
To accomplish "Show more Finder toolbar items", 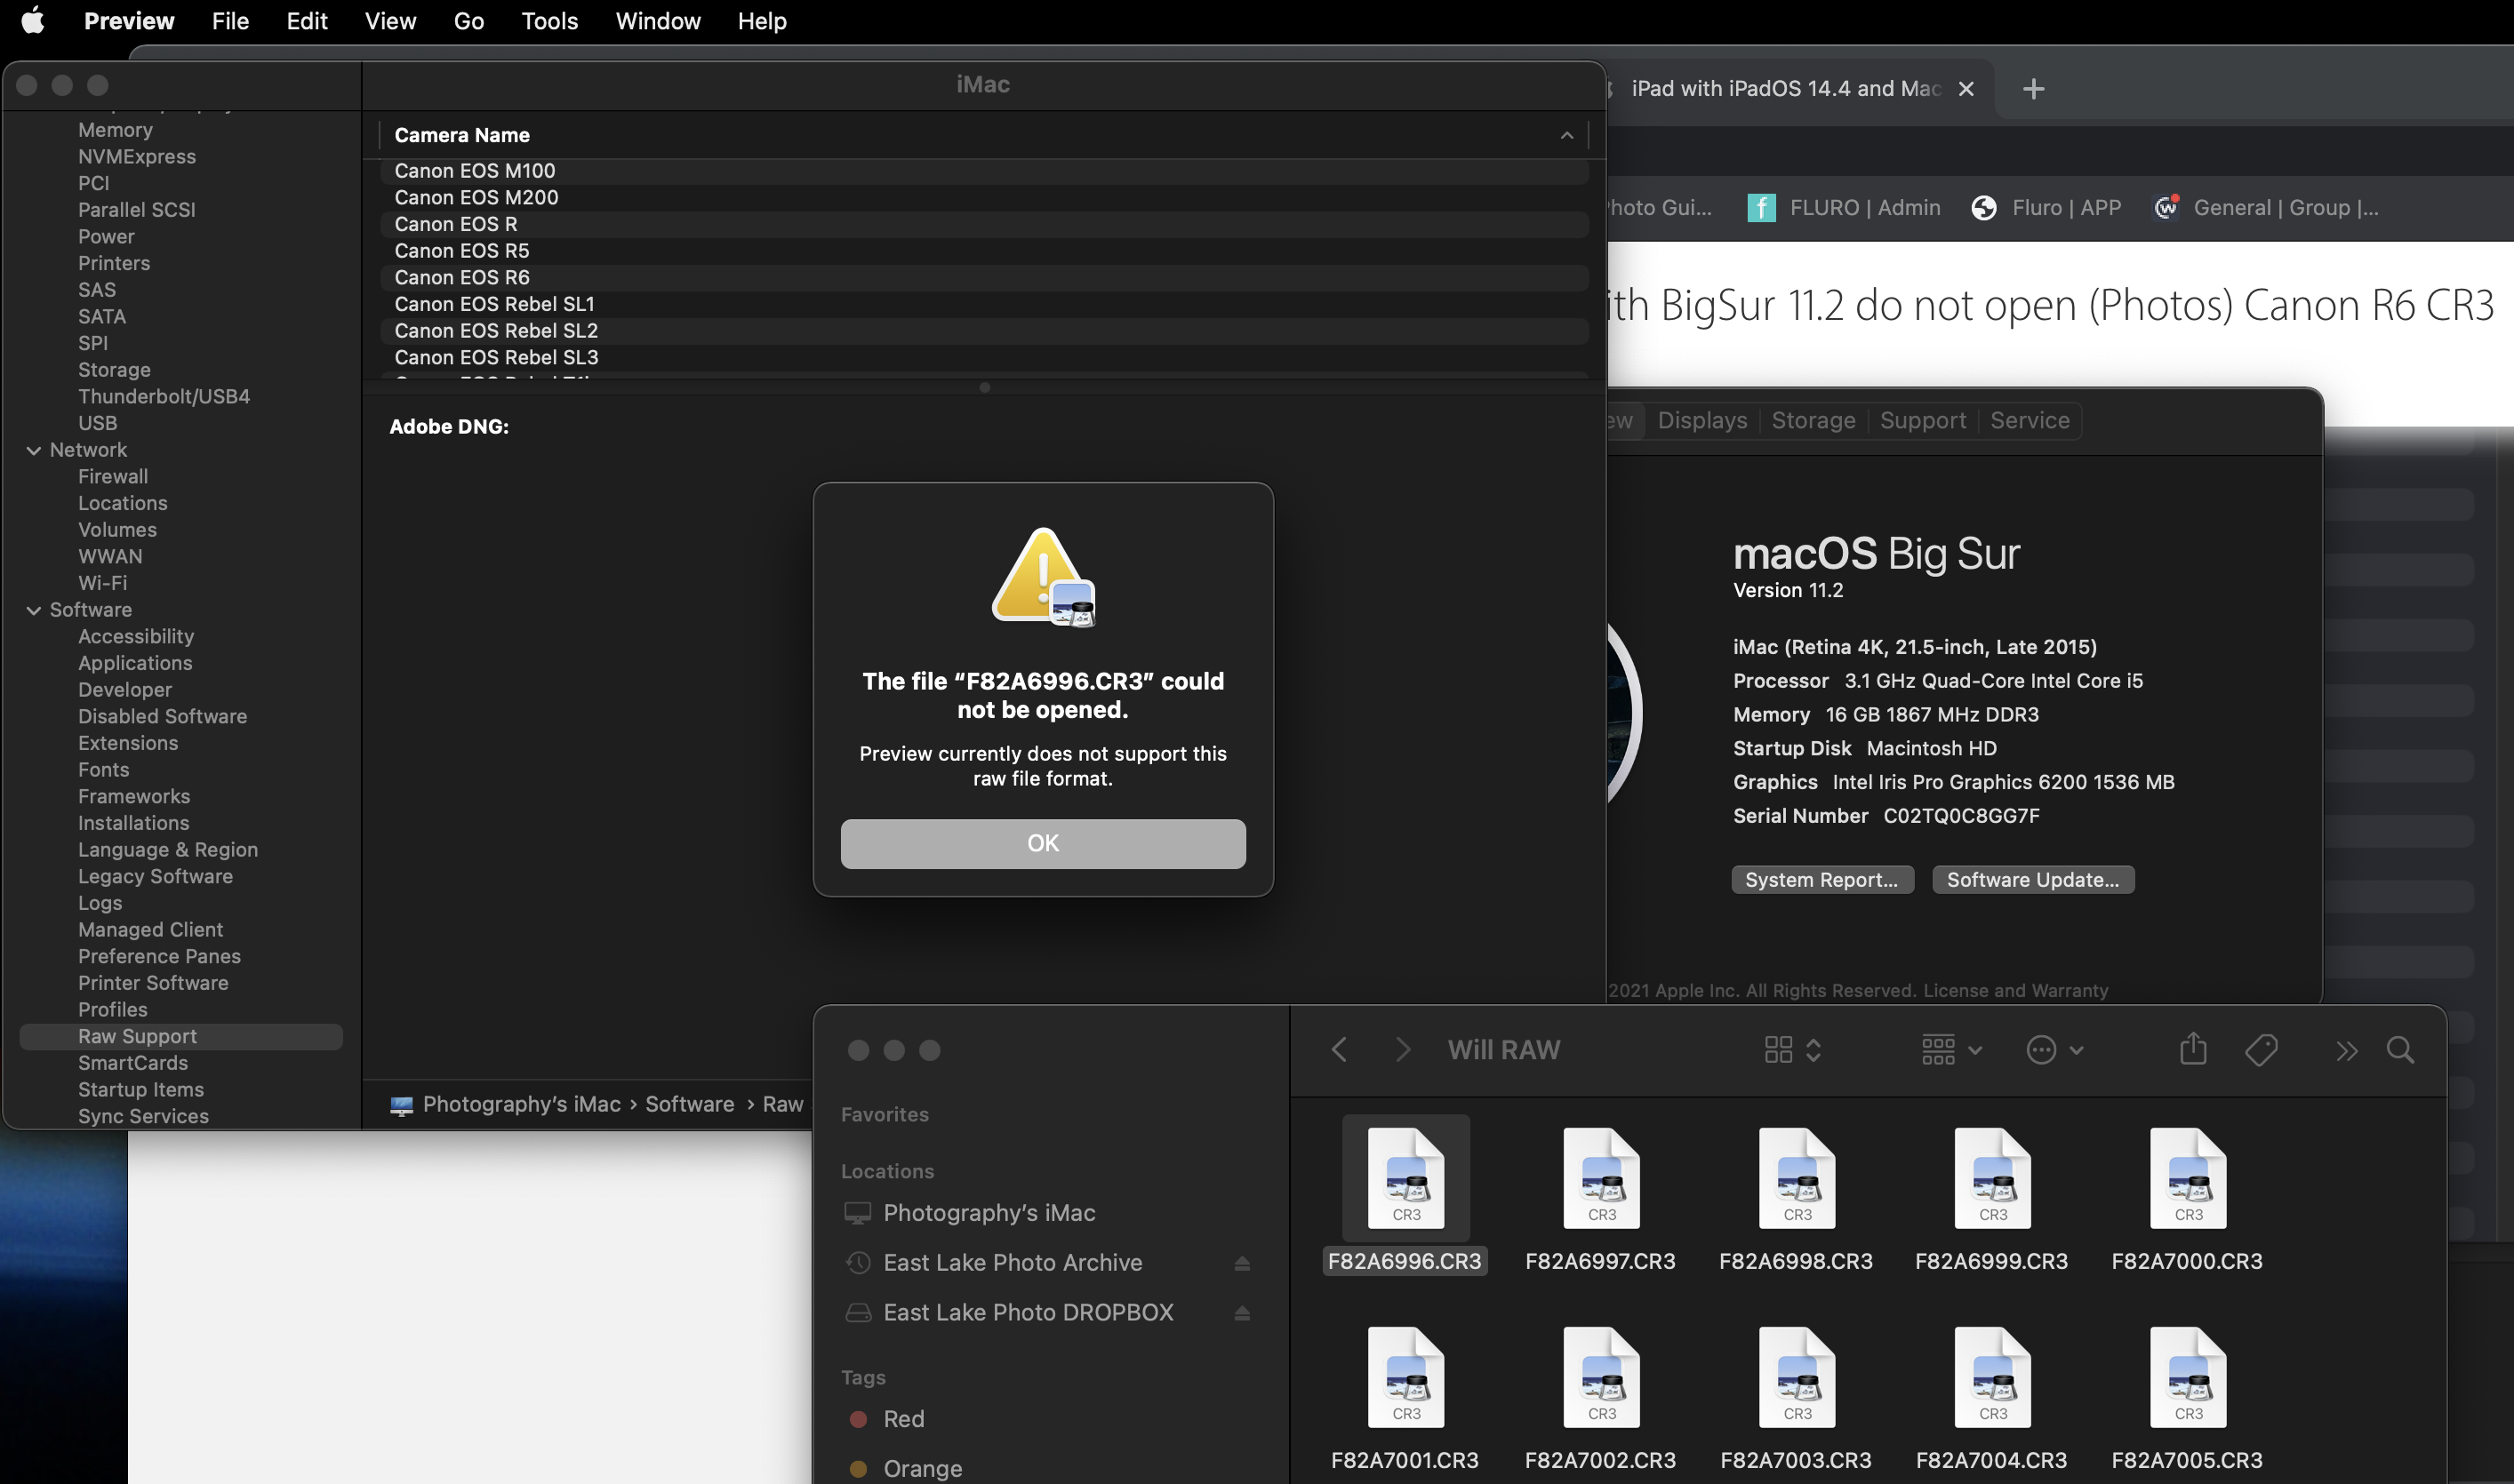I will [2346, 1050].
